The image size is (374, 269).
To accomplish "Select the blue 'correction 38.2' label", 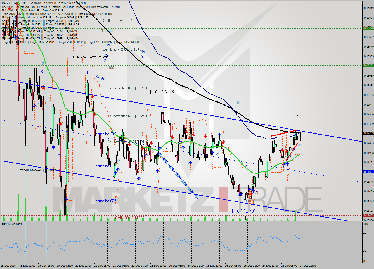I will [x=106, y=134].
